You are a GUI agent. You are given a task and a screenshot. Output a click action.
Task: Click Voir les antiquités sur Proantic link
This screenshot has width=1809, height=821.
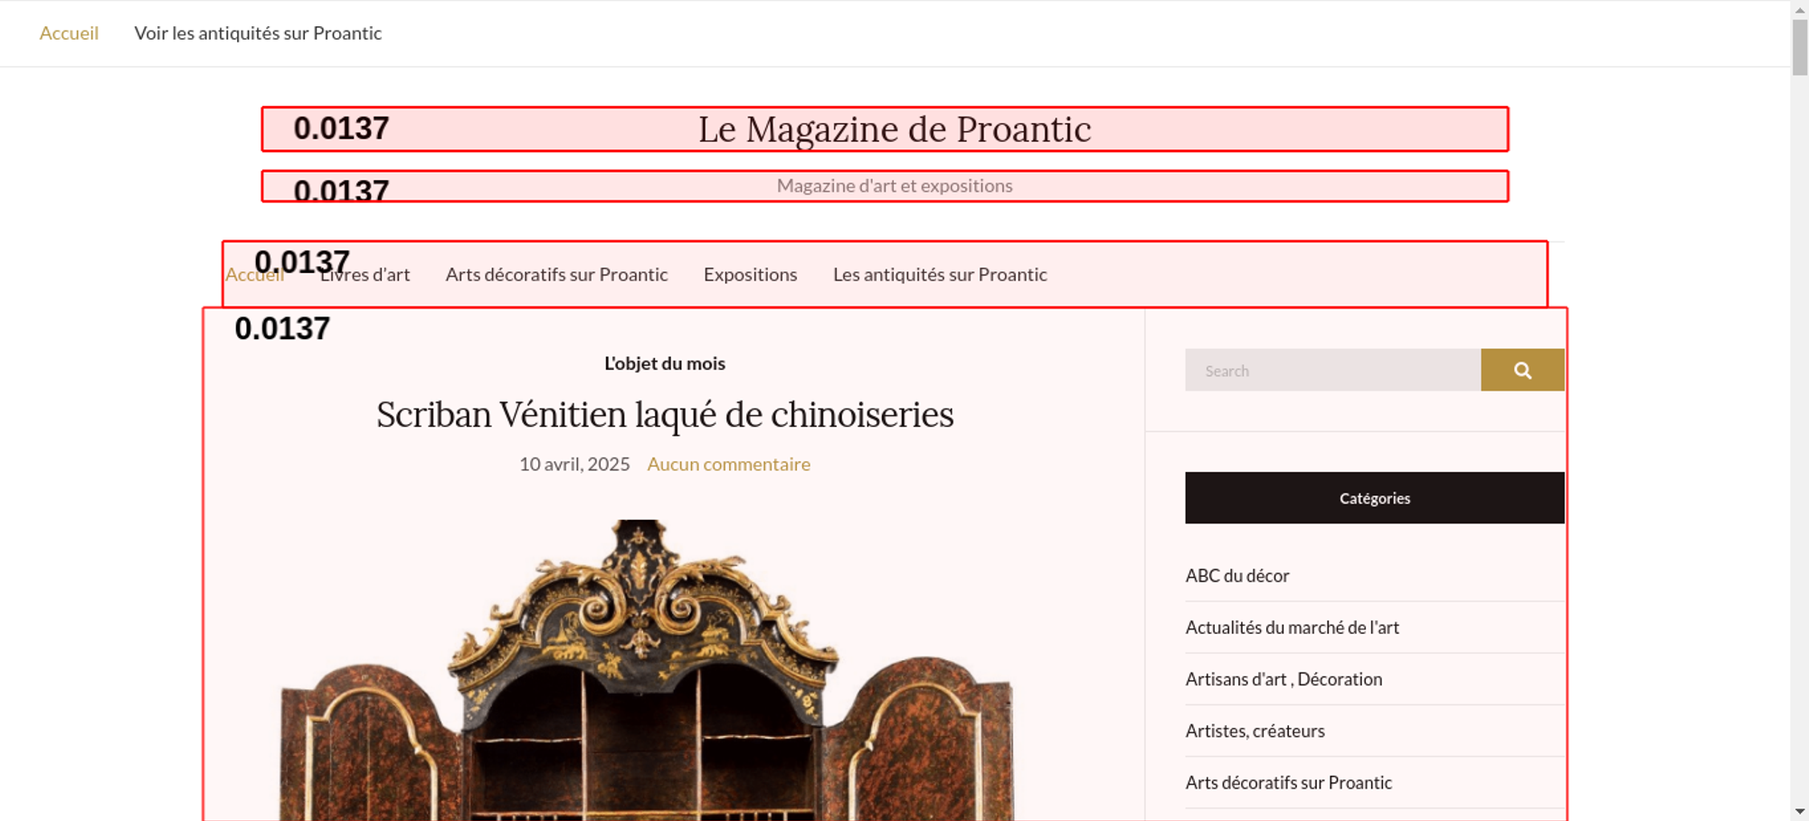[x=258, y=33]
